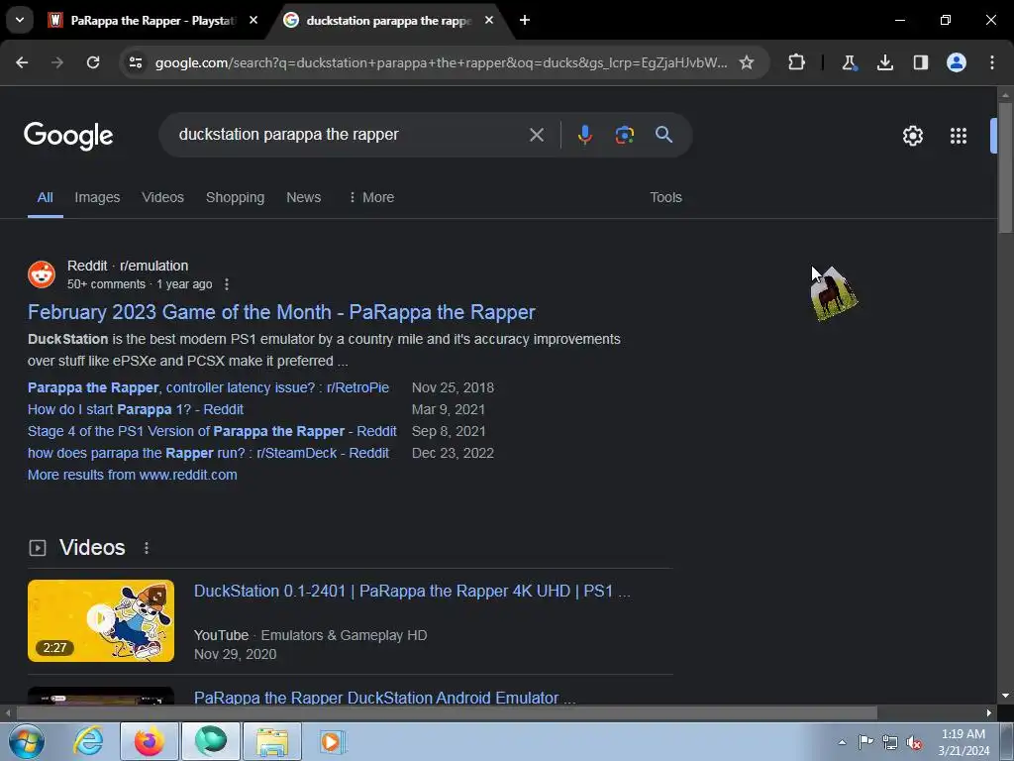This screenshot has width=1014, height=761.
Task: Open the Extensions puzzle icon
Action: [x=797, y=62]
